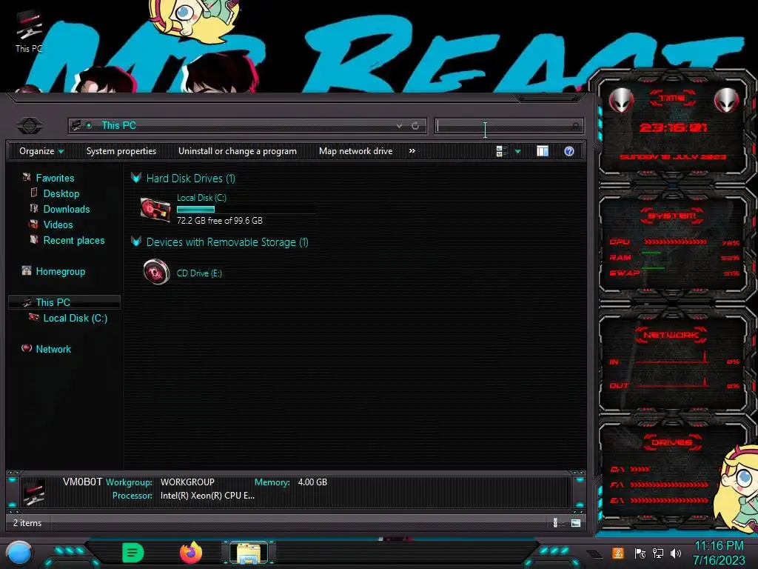
Task: Click the Explorer search box
Action: click(509, 126)
